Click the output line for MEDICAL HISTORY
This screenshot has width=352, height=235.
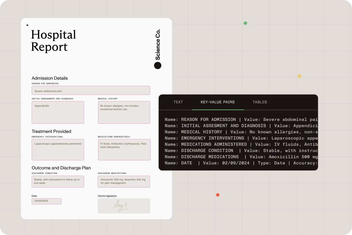[241, 132]
